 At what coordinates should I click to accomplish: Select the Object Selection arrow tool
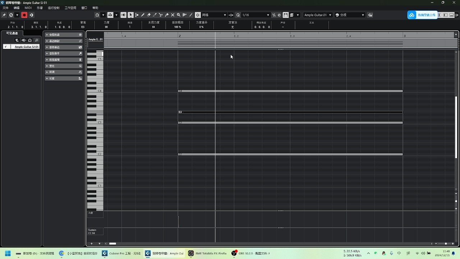130,15
